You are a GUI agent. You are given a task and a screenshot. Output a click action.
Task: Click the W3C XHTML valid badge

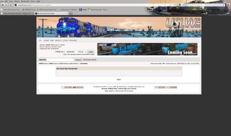pos(160,87)
